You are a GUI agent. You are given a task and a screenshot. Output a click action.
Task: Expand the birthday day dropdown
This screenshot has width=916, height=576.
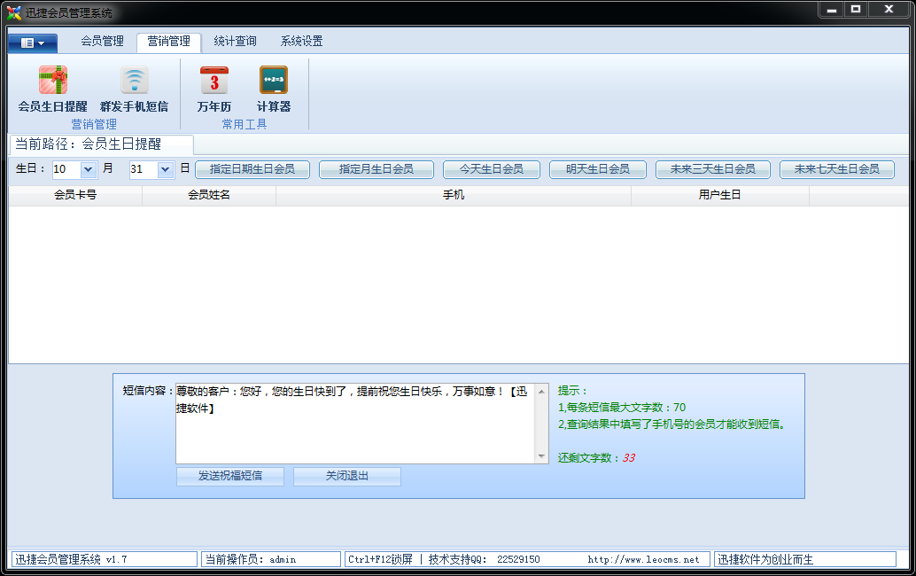pyautogui.click(x=166, y=169)
